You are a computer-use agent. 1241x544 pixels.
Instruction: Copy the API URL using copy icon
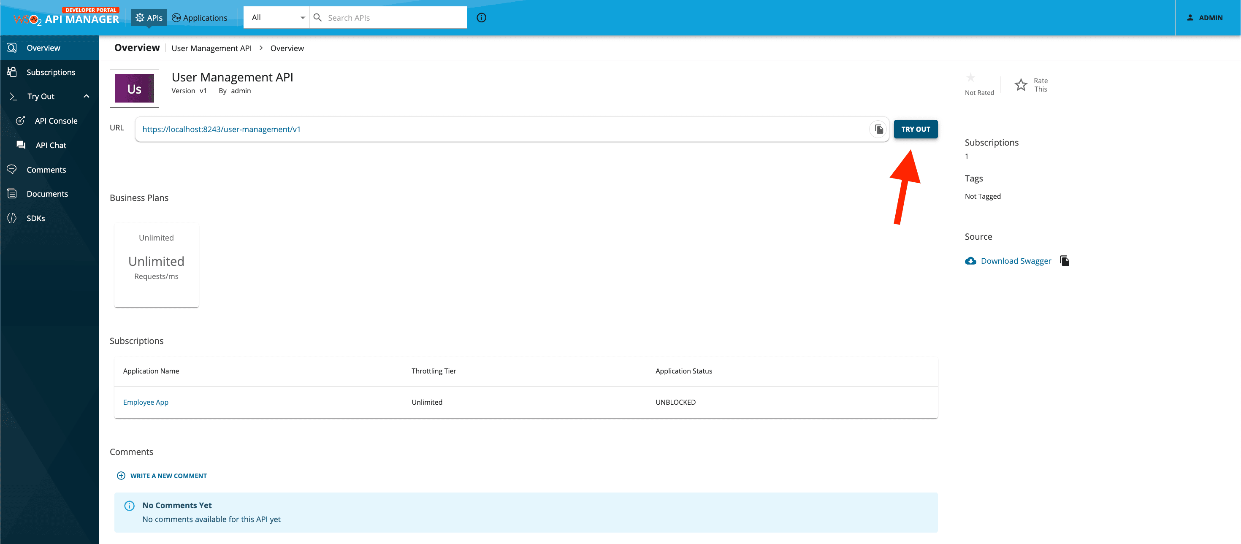pyautogui.click(x=878, y=129)
